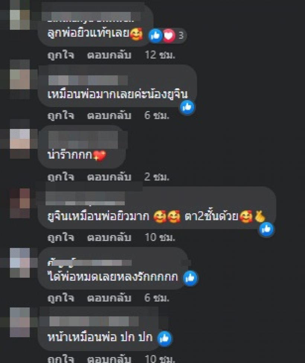Viewport: 305px width, 363px height.
Task: Like the น่ารักกกก comment via ถูกใจ
Action: pyautogui.click(x=61, y=177)
